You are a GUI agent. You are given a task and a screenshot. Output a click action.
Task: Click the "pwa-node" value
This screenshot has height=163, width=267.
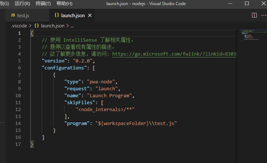pyautogui.click(x=101, y=82)
